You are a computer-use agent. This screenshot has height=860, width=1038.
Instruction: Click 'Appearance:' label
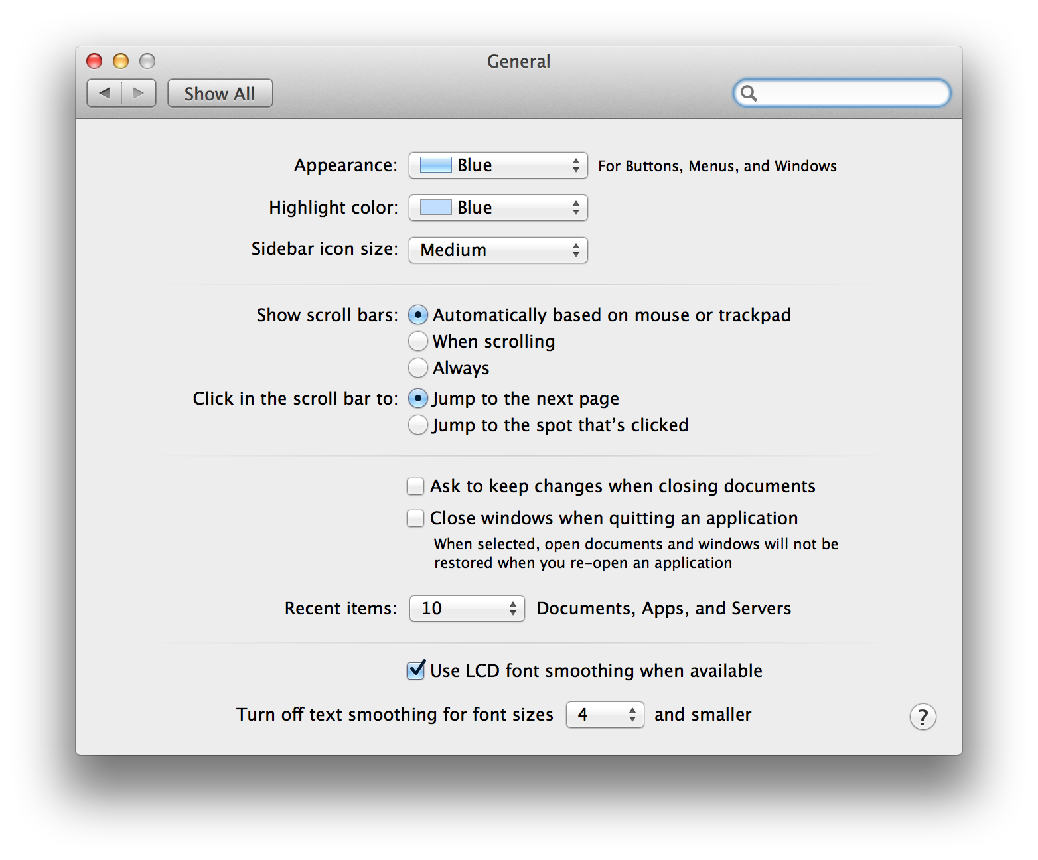click(346, 165)
